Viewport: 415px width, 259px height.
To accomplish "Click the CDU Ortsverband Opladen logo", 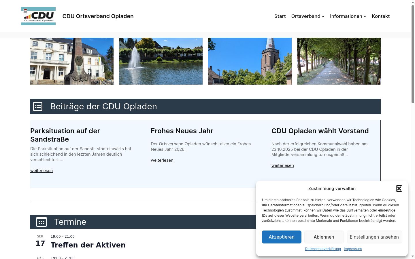I will [x=38, y=16].
